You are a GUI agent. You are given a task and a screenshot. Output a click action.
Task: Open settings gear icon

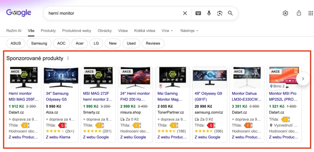click(x=285, y=13)
